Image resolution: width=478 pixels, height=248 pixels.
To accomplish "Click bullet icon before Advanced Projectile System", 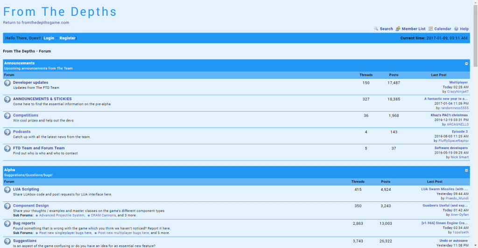I will 36,215.
